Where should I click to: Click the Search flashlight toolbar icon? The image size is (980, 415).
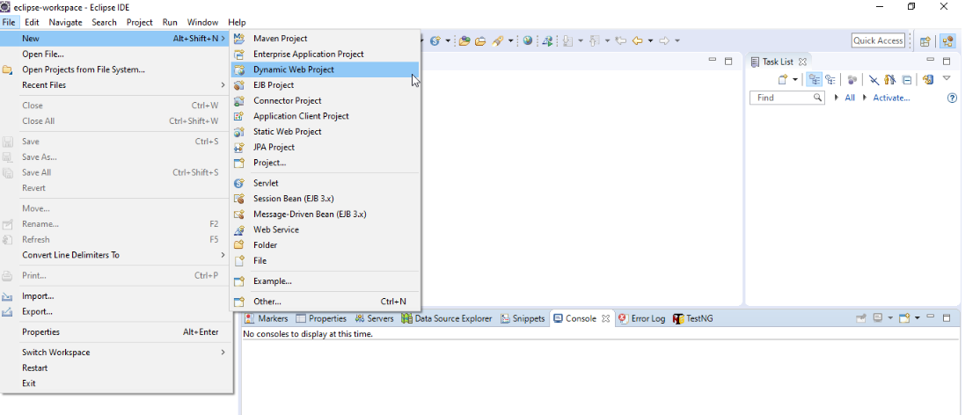pyautogui.click(x=498, y=40)
